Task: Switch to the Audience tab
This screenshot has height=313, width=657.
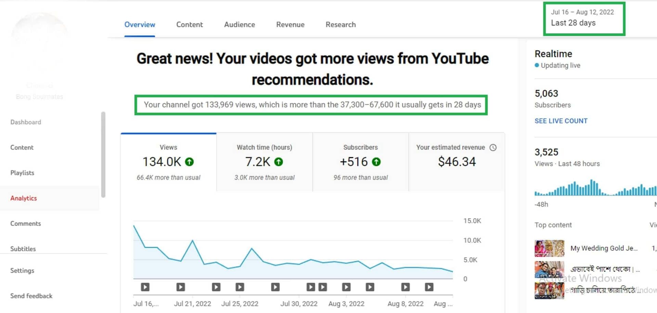Action: [240, 25]
